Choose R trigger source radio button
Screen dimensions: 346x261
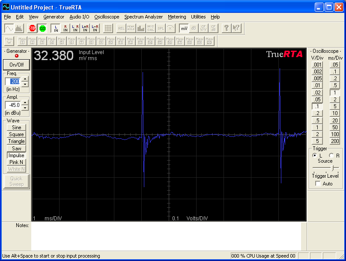331,155
